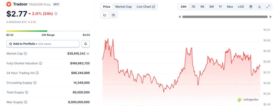
Task: Open the Live Chart tab
Action: (x=146, y=7)
